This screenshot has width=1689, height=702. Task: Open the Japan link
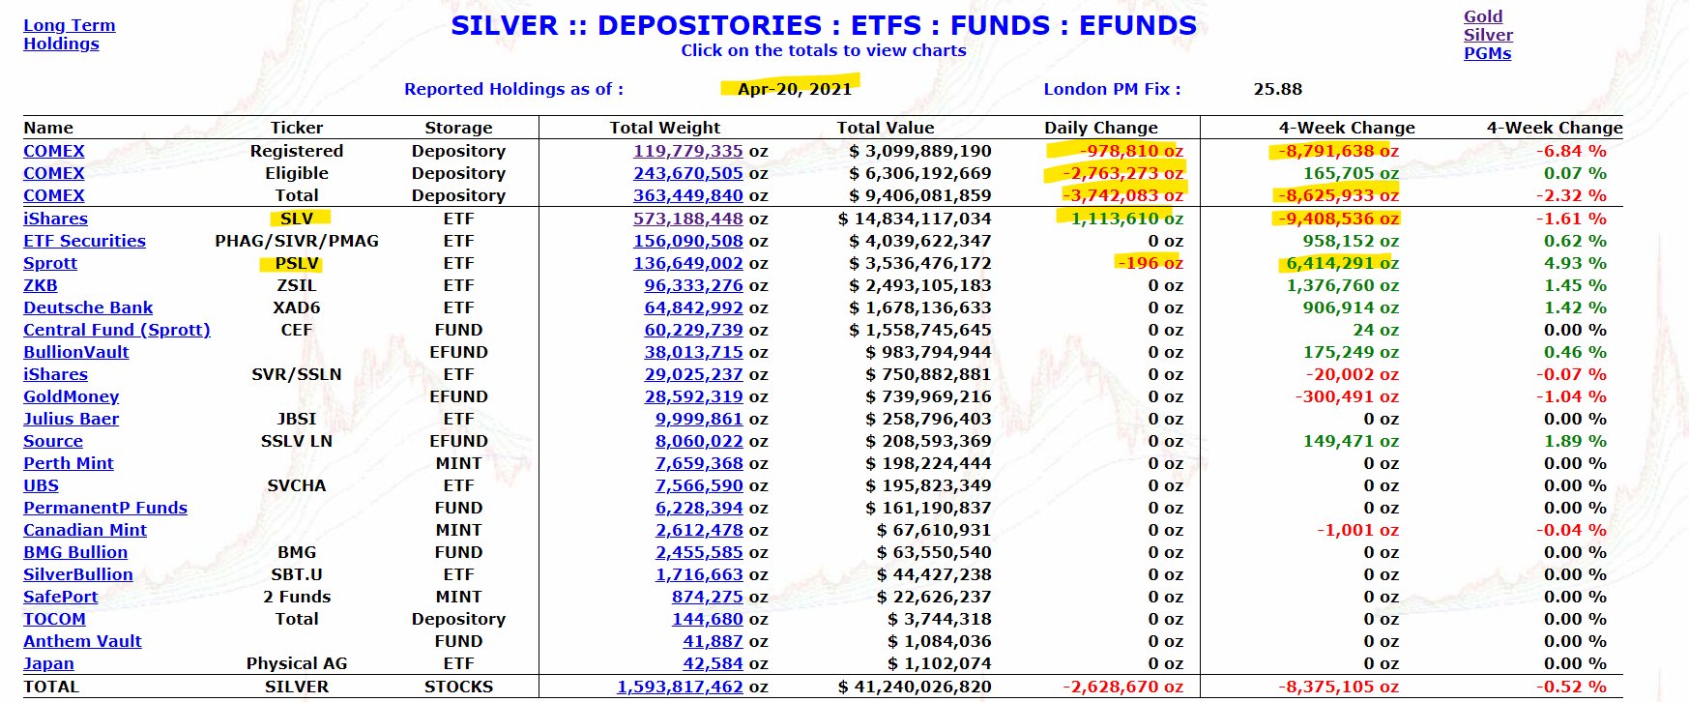tap(48, 663)
